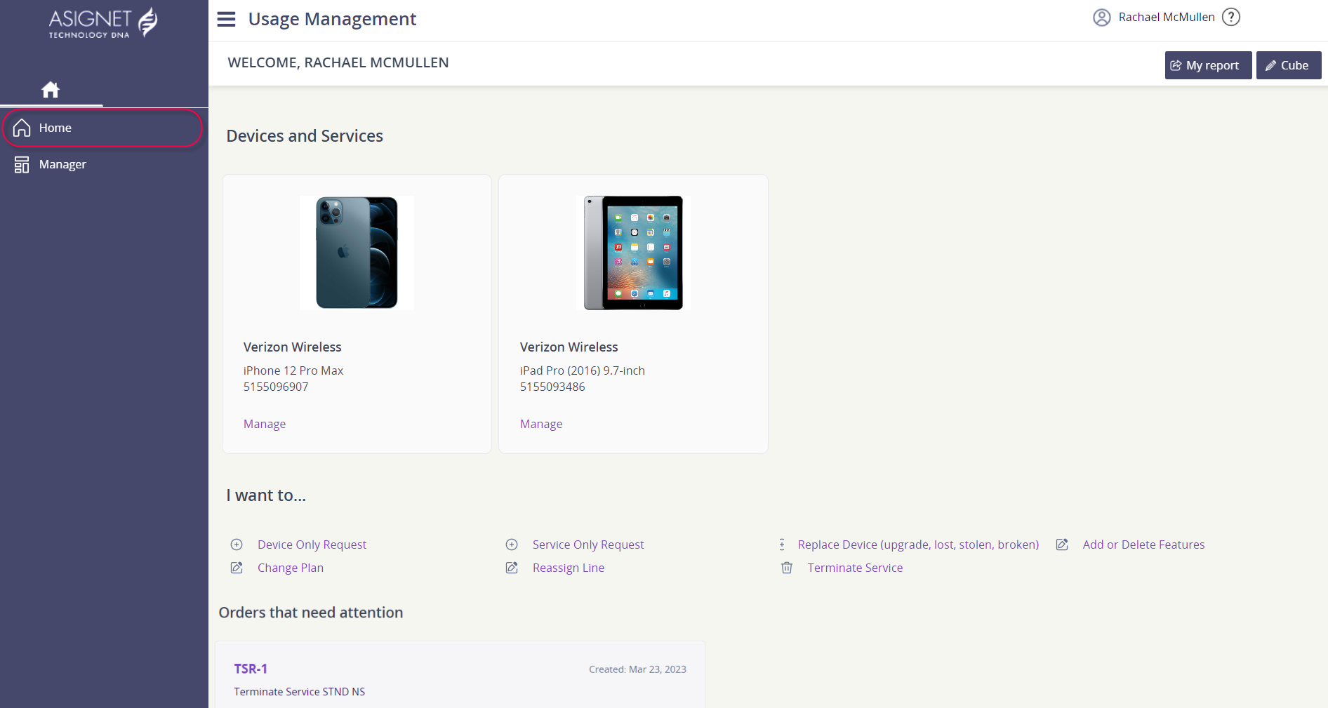This screenshot has height=708, width=1328.
Task: Click edit icon beside Change Plan
Action: coord(237,568)
